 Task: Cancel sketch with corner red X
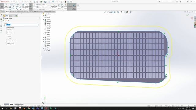click(192, 18)
